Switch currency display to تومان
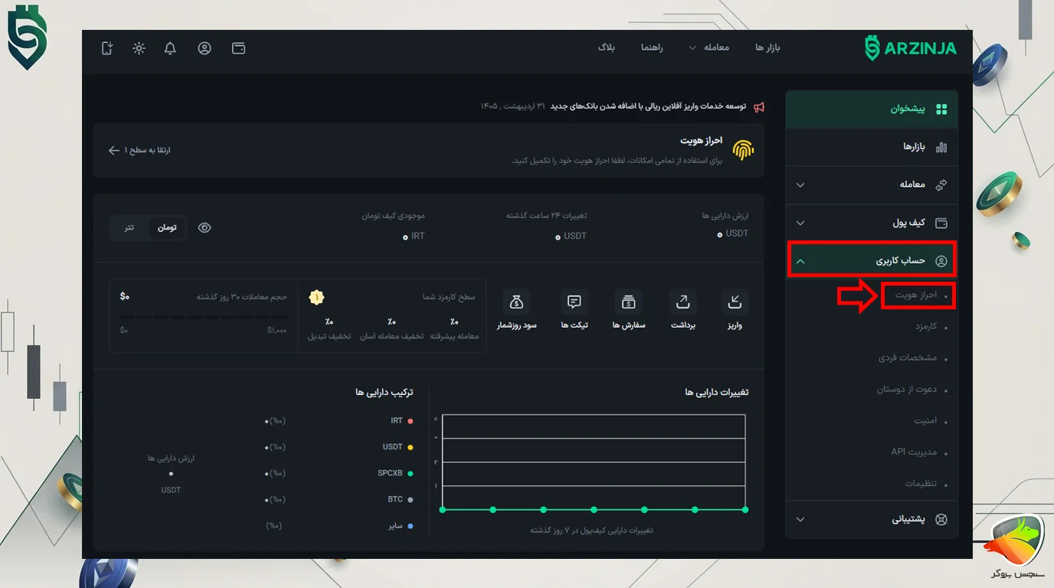The image size is (1054, 588). pyautogui.click(x=167, y=227)
